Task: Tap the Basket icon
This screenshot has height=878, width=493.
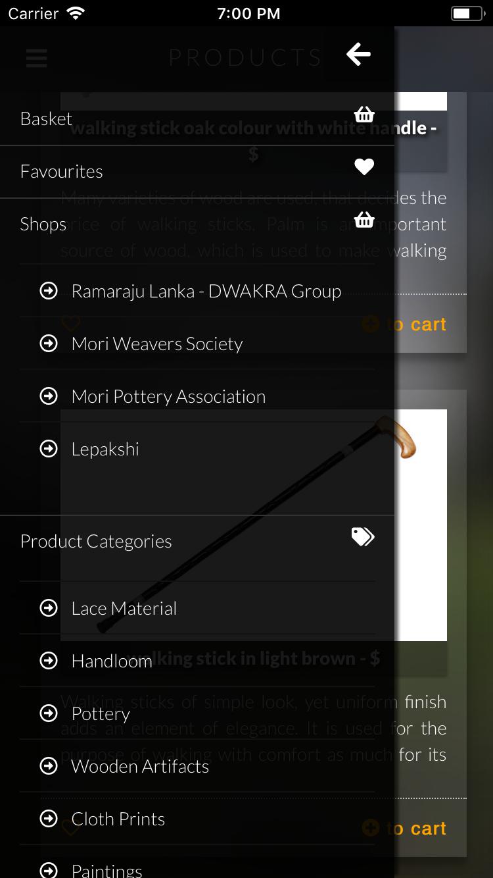Action: click(364, 115)
